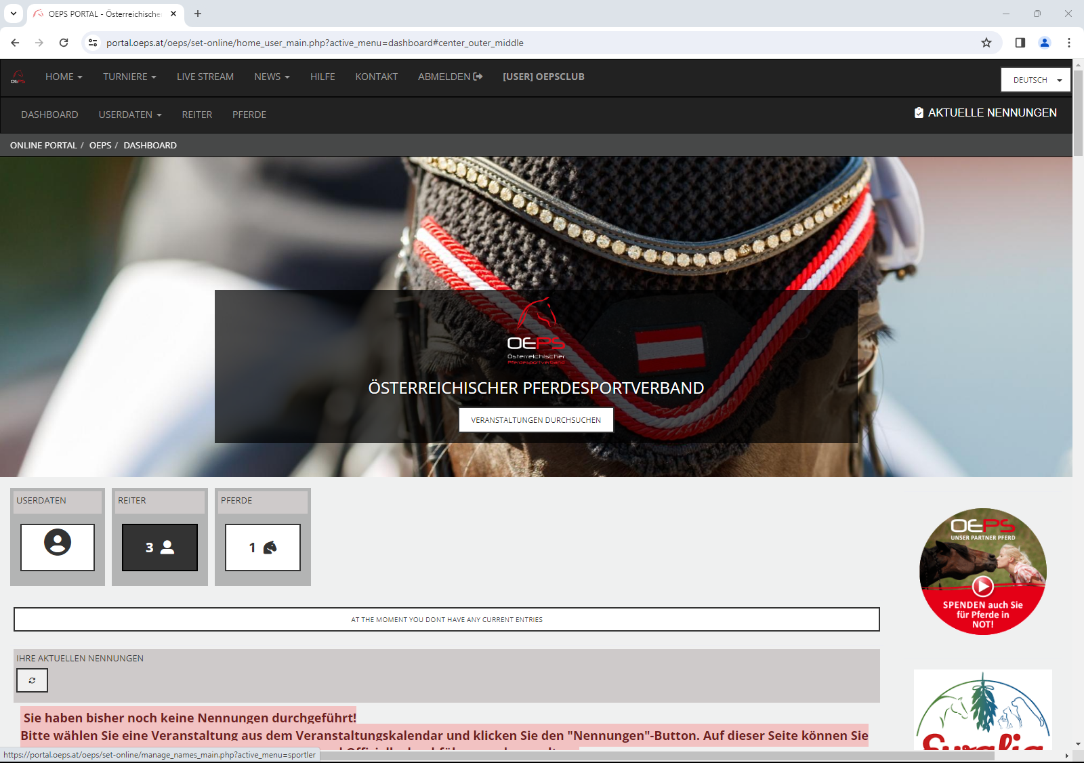The width and height of the screenshot is (1084, 763).
Task: Open REITER in the sub-navigation bar
Action: coord(197,115)
